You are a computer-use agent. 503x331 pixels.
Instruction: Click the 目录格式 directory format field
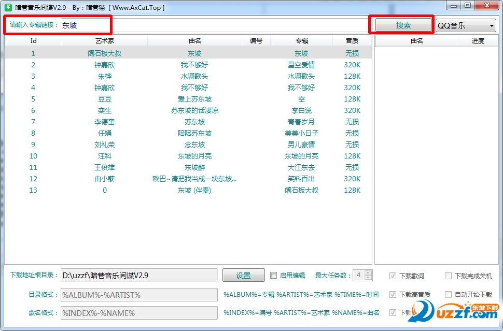[x=139, y=295]
